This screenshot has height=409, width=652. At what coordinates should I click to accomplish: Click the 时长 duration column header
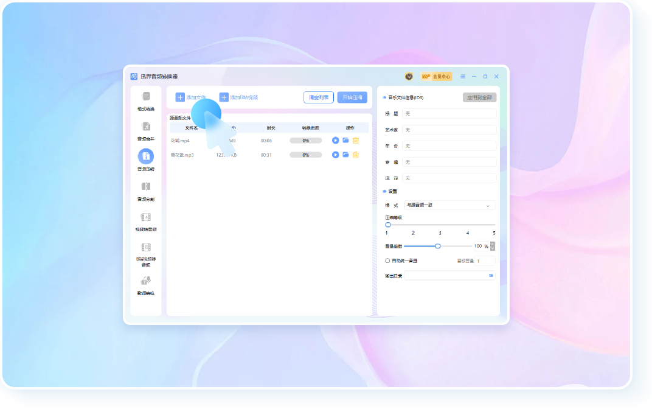[x=271, y=128]
